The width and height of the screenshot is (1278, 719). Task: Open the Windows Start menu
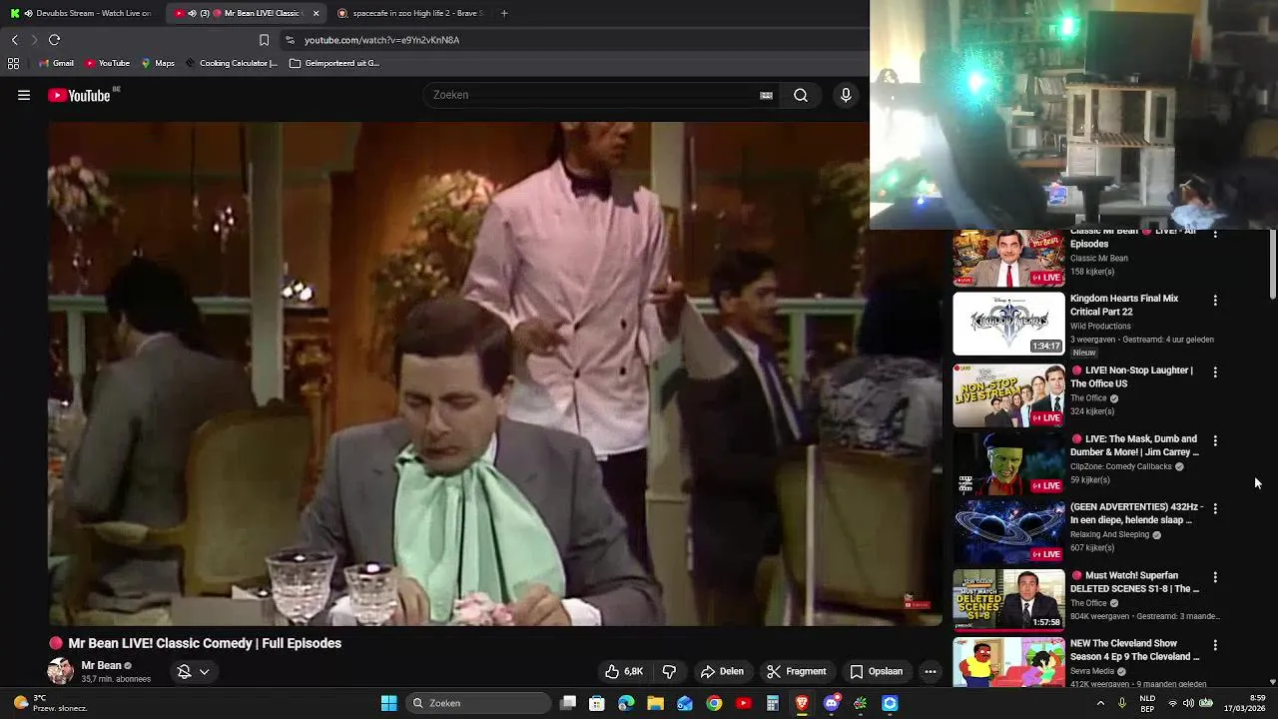coord(388,703)
